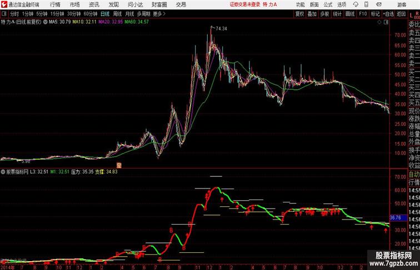Click the panel layout icon above the chart
The image size is (420, 270).
(386, 22)
